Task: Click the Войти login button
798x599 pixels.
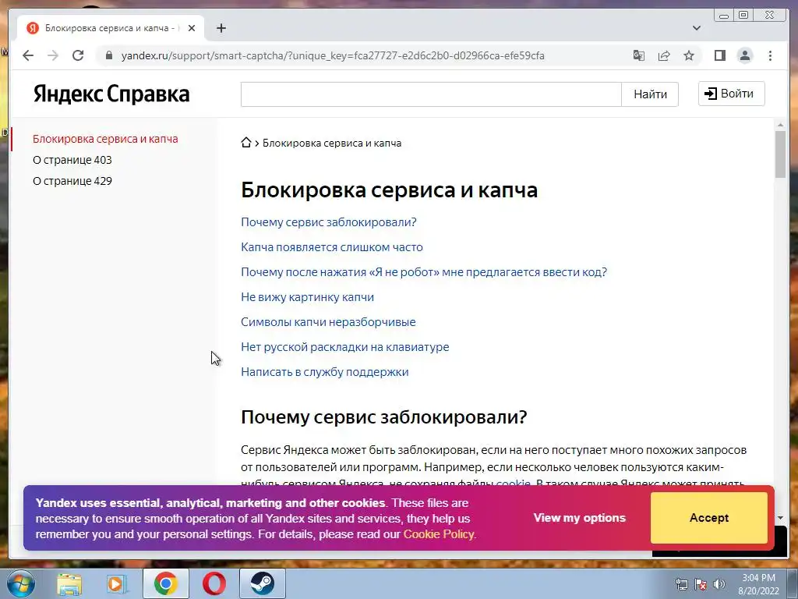Action: pos(731,94)
